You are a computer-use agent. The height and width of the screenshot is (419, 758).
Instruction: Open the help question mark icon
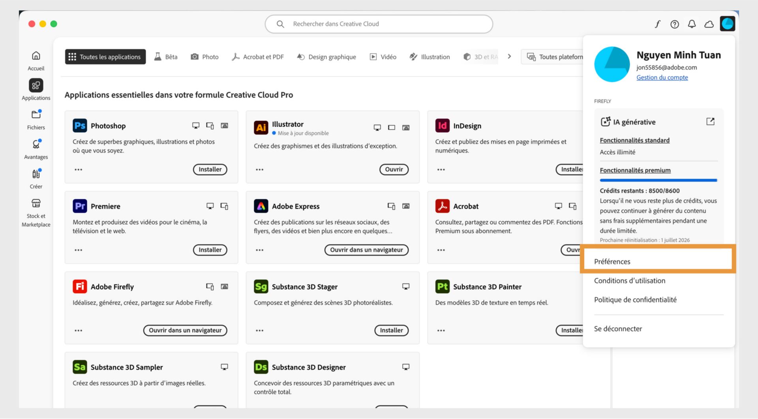(675, 24)
